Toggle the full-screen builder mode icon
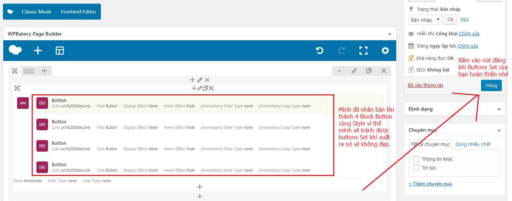The width and height of the screenshot is (512, 201). (x=363, y=51)
